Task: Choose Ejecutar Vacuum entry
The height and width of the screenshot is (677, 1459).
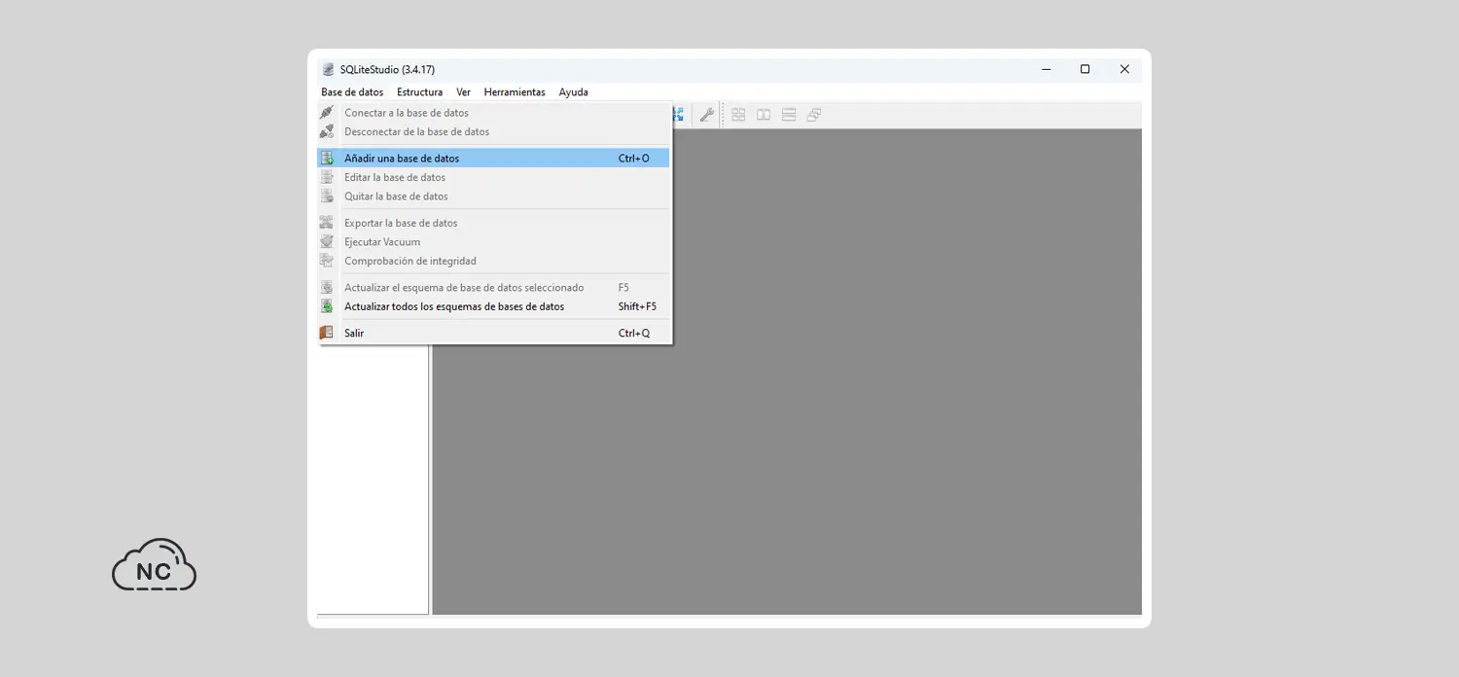Action: point(493,242)
